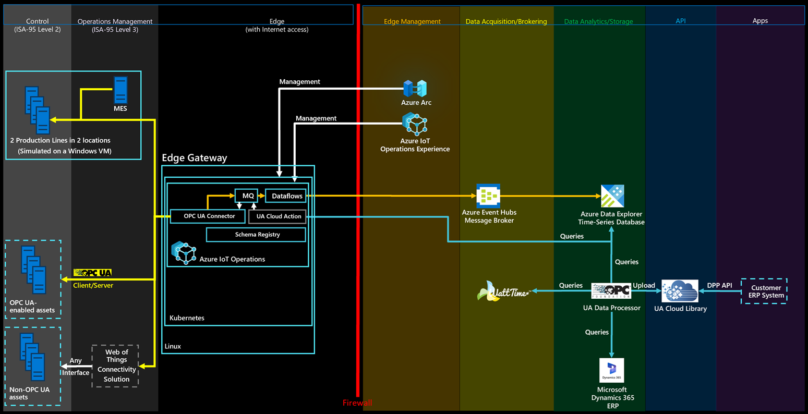Click the MES server icon
The image size is (808, 414).
120,90
